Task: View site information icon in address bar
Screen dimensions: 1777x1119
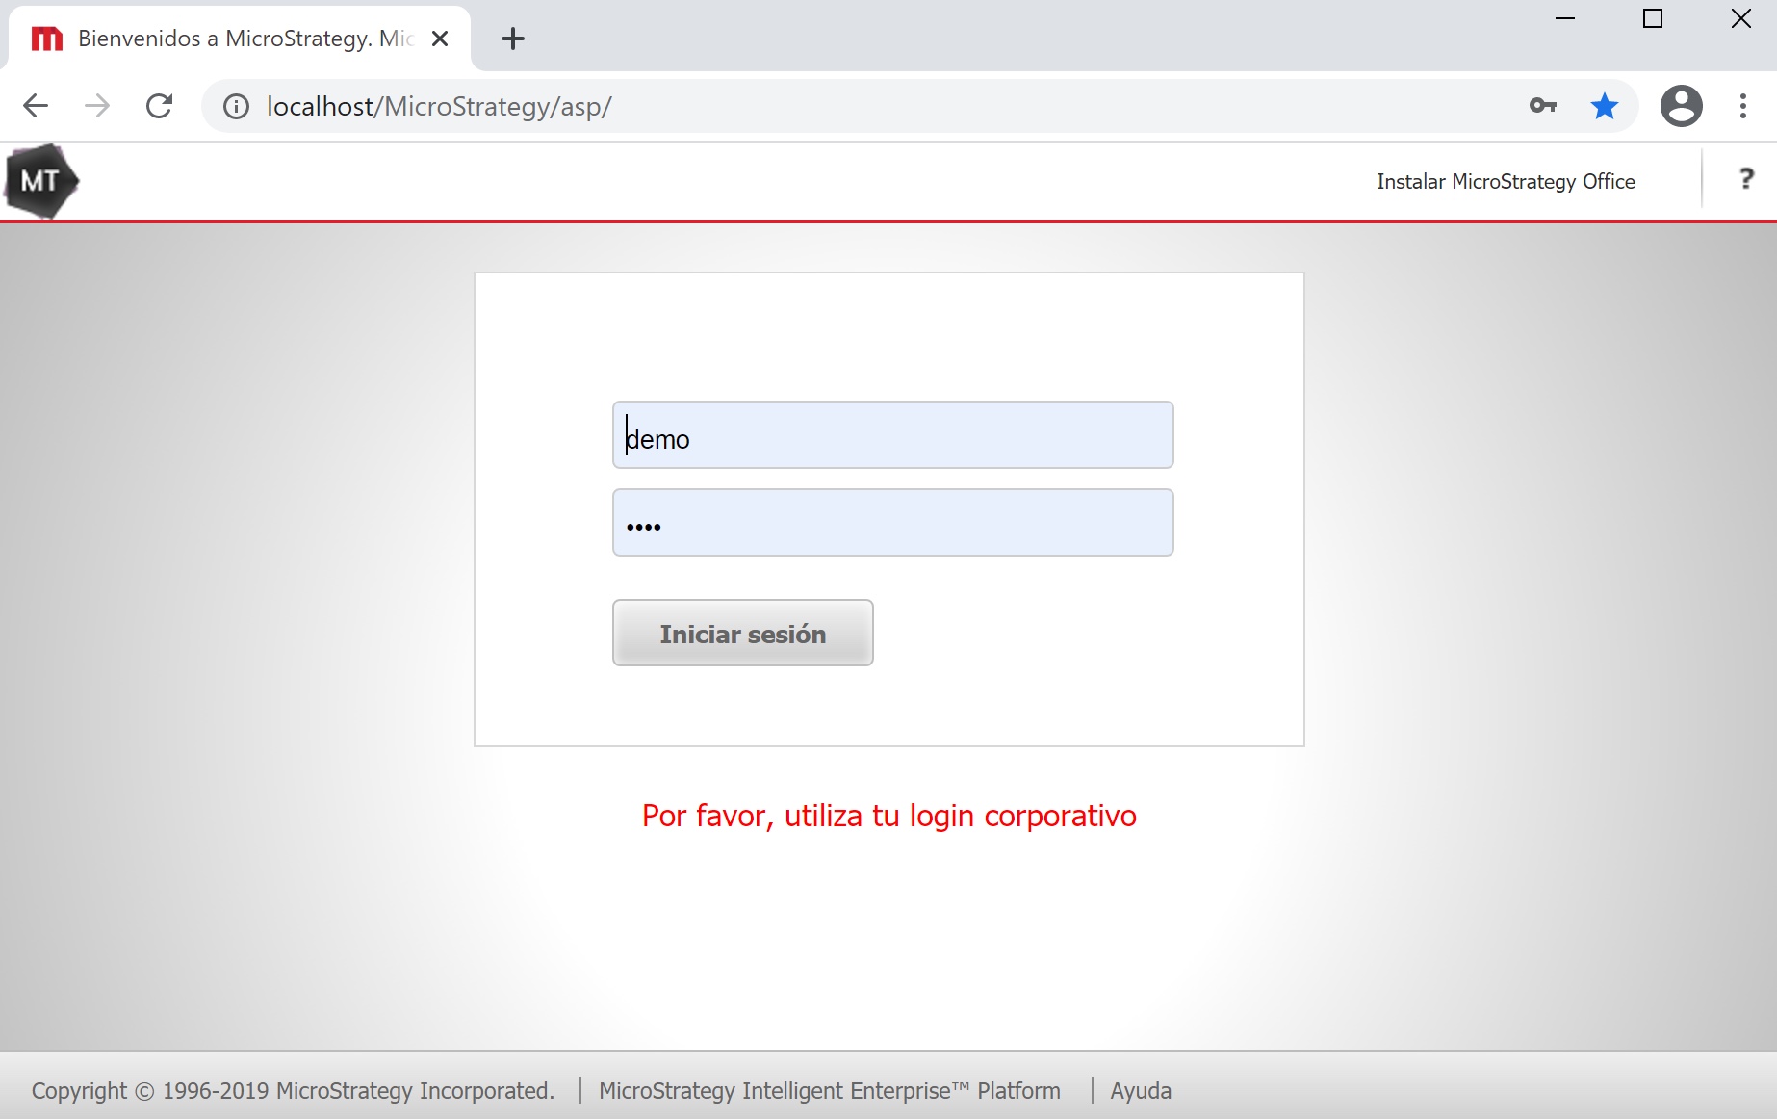Action: (x=236, y=106)
